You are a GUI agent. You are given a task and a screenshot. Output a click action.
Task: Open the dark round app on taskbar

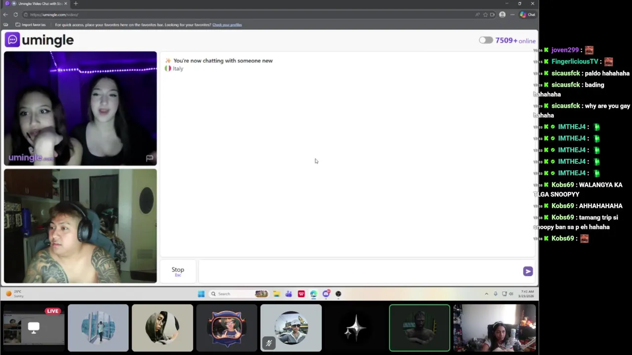click(338, 294)
